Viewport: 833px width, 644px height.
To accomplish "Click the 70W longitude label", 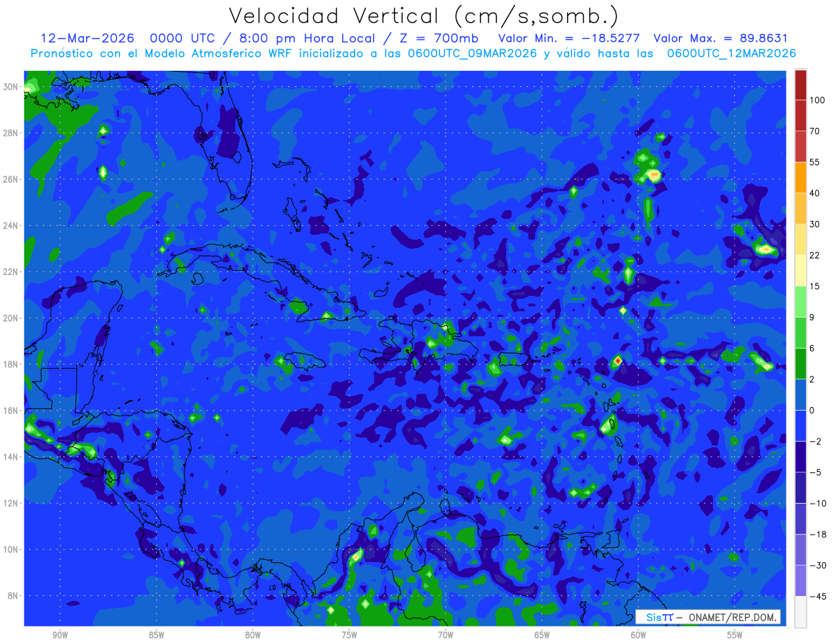I will coord(446,635).
